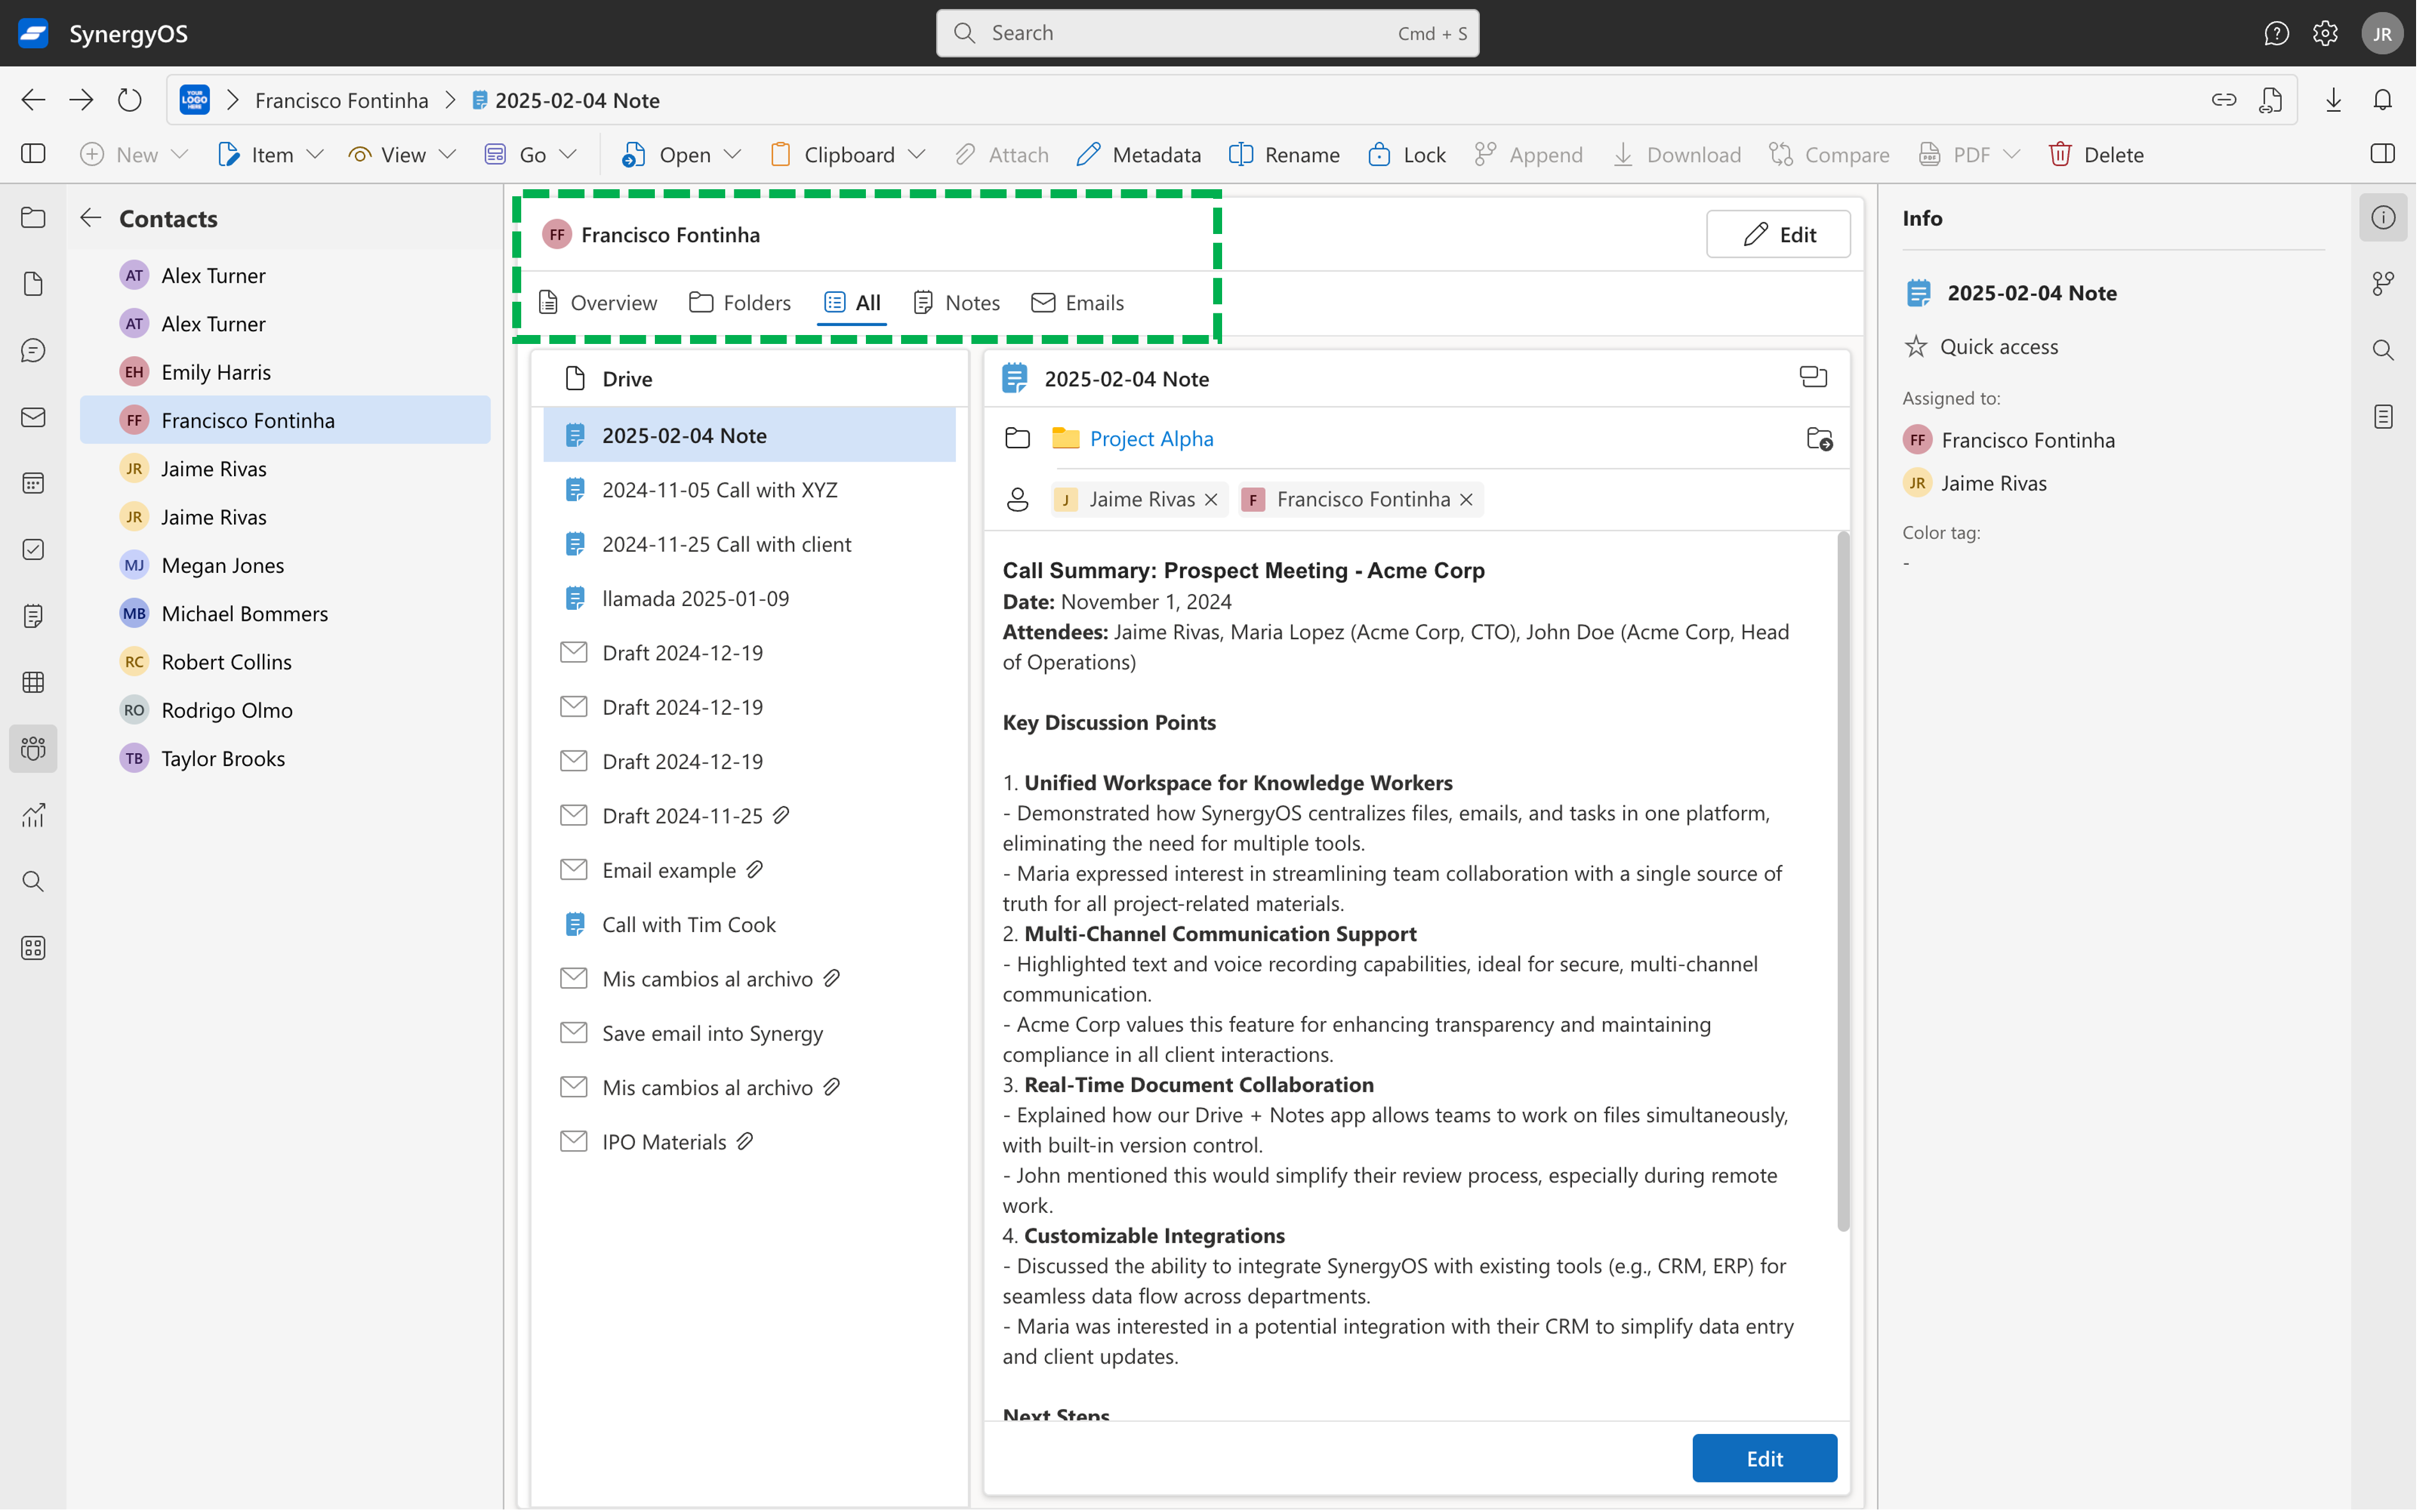Open the Contacts app in left sidebar
Viewport: 2418px width, 1512px height.
33,748
